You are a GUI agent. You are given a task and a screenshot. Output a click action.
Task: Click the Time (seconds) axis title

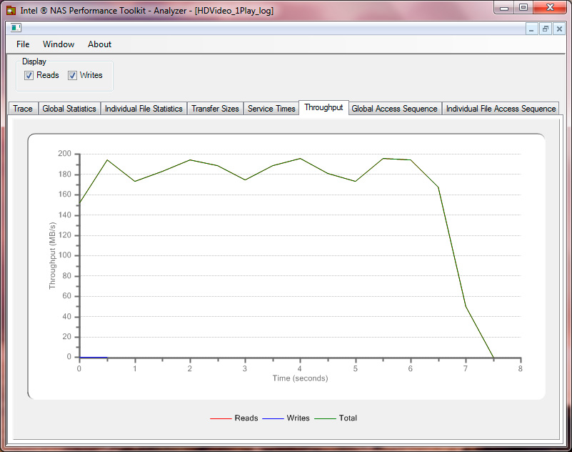[300, 378]
